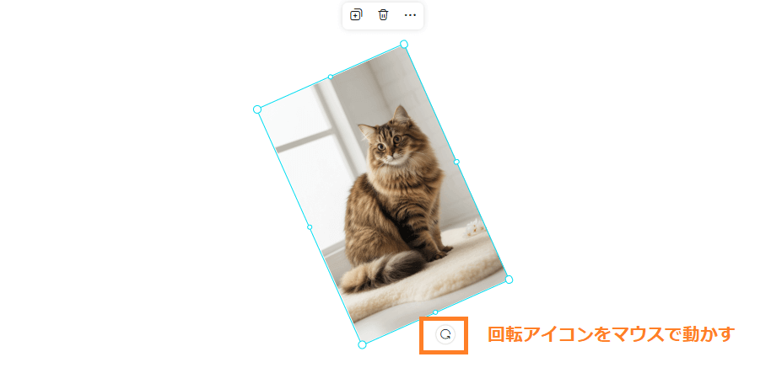Delete the image with the trash icon
The height and width of the screenshot is (389, 771).
coord(383,15)
